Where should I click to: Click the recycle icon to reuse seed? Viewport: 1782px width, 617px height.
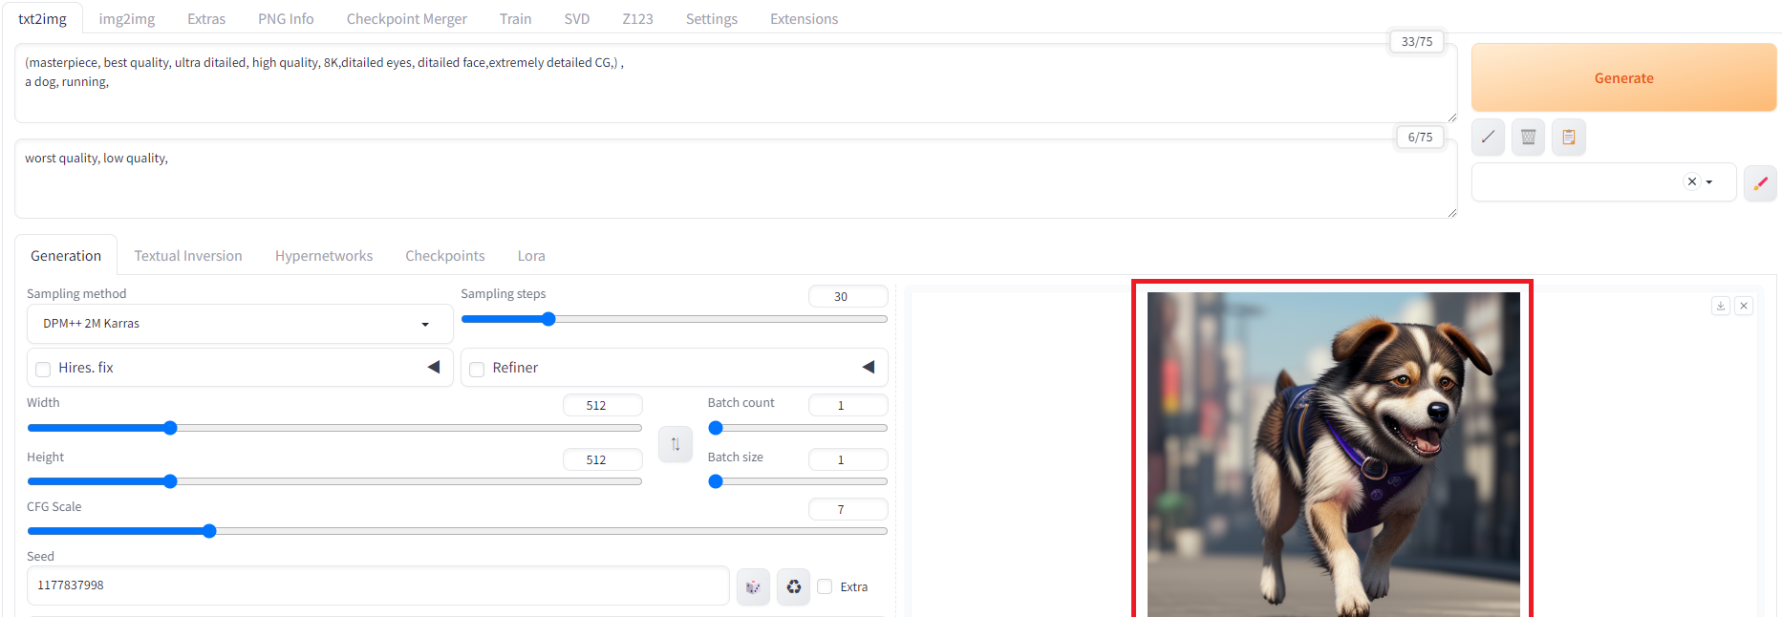point(793,586)
